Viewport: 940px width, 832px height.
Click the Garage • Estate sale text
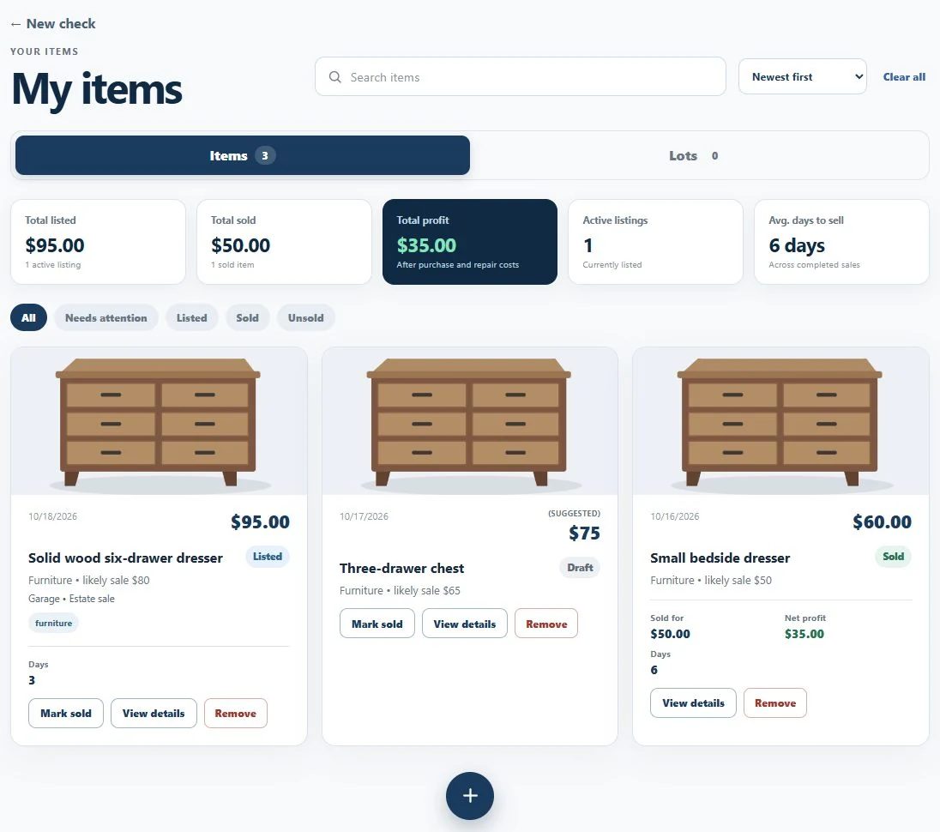point(71,599)
